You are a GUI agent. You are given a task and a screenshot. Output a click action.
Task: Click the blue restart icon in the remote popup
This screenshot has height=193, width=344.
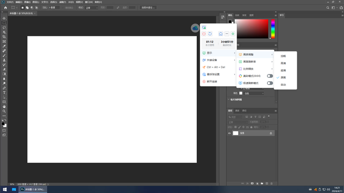[x=210, y=34]
